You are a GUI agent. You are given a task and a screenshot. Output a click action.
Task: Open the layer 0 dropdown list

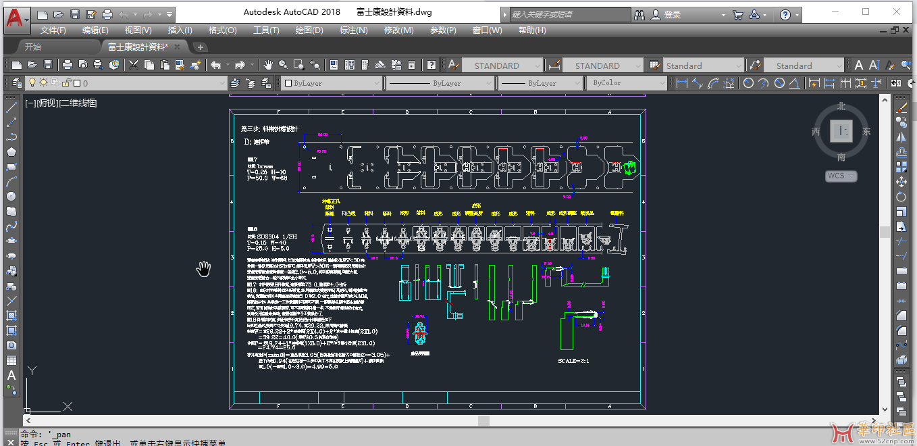(221, 83)
